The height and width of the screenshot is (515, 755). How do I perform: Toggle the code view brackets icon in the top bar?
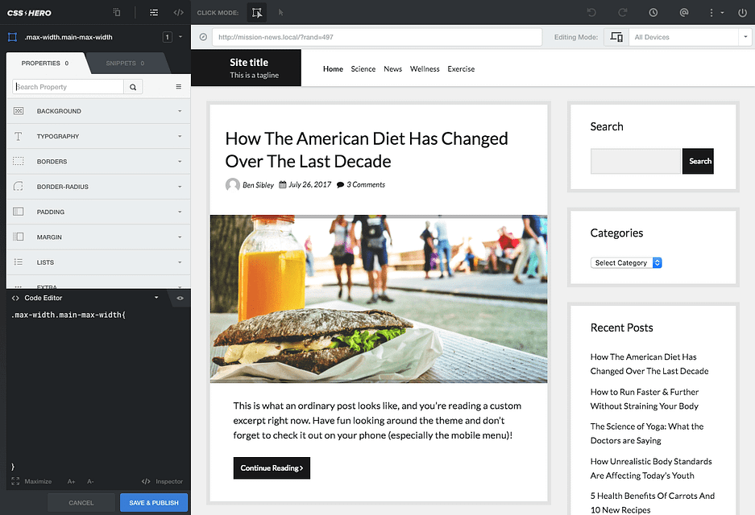[x=179, y=13]
